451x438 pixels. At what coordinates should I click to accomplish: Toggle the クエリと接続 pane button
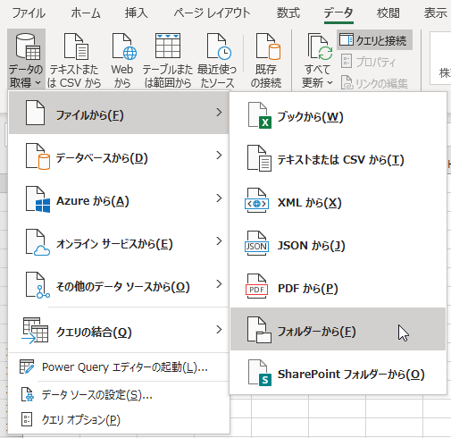pos(374,40)
